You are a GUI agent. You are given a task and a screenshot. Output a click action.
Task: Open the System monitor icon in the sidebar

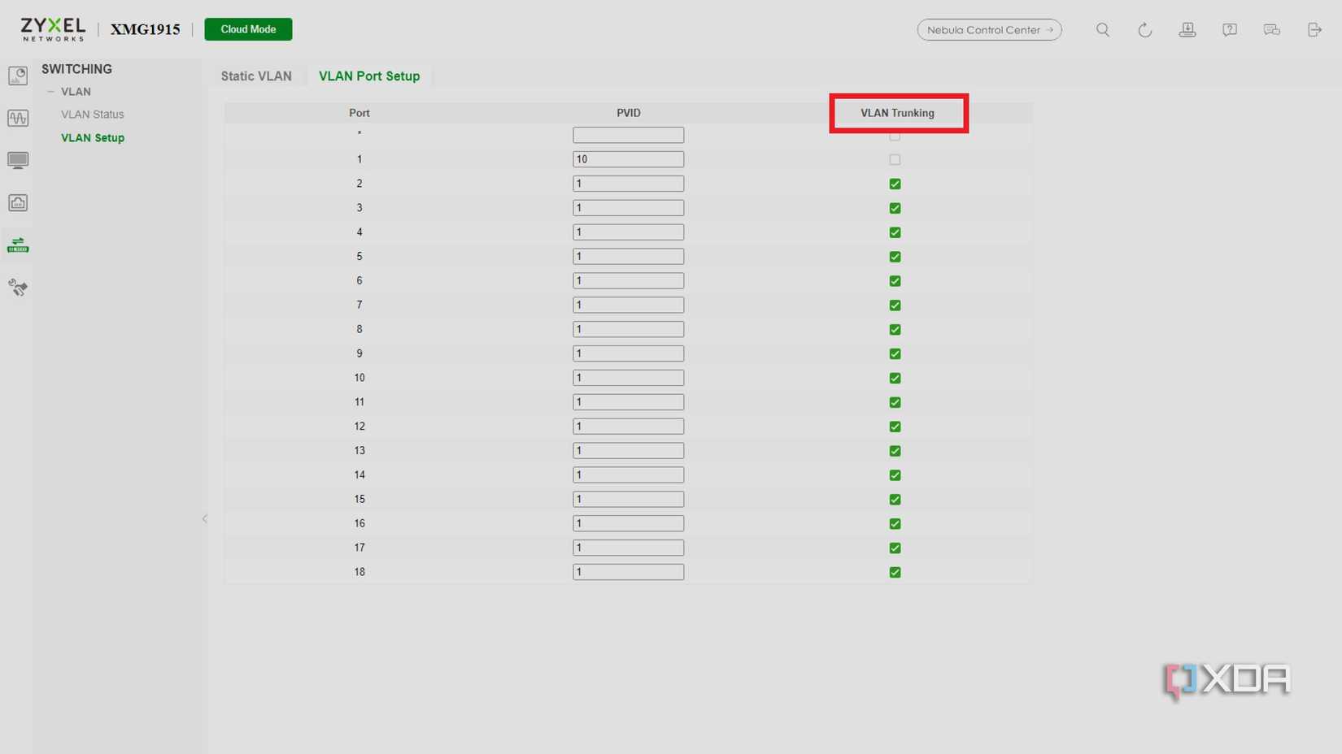pos(17,160)
